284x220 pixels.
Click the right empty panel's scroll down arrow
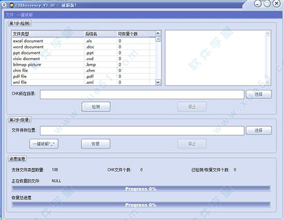pyautogui.click(x=268, y=82)
